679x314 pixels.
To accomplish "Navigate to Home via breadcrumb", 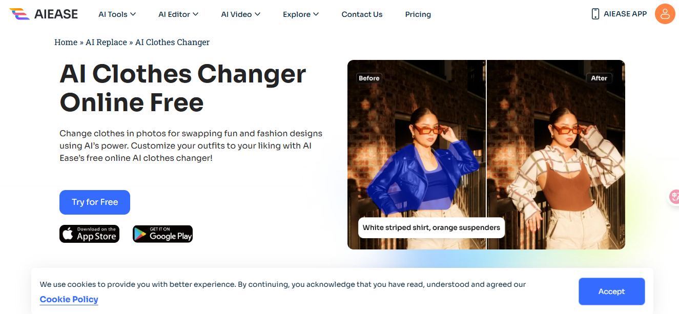I will click(66, 43).
